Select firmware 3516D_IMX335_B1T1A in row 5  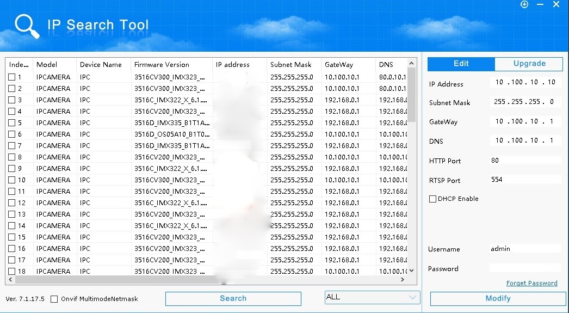point(172,122)
